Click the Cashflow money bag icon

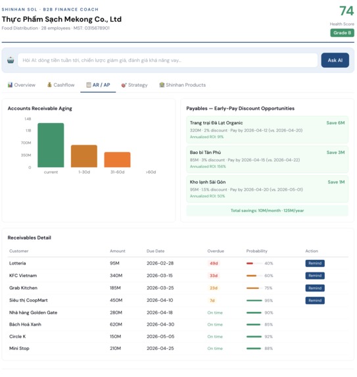point(49,85)
